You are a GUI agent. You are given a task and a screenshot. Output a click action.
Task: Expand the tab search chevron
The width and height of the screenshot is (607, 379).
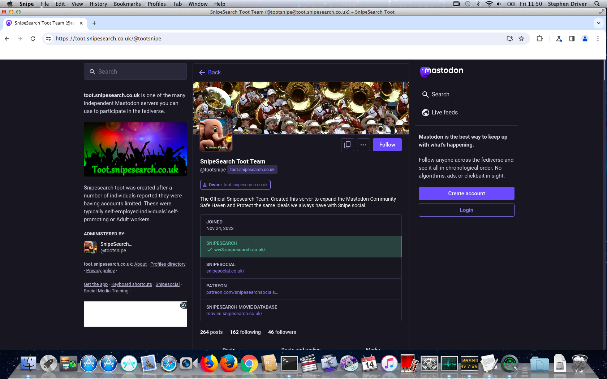click(x=599, y=23)
